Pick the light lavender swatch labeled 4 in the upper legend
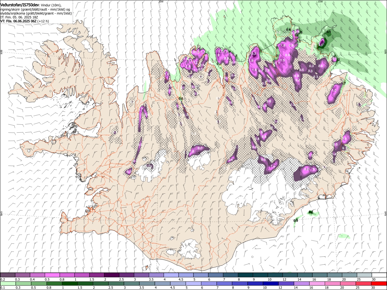387x290 pixels. pos(171,275)
